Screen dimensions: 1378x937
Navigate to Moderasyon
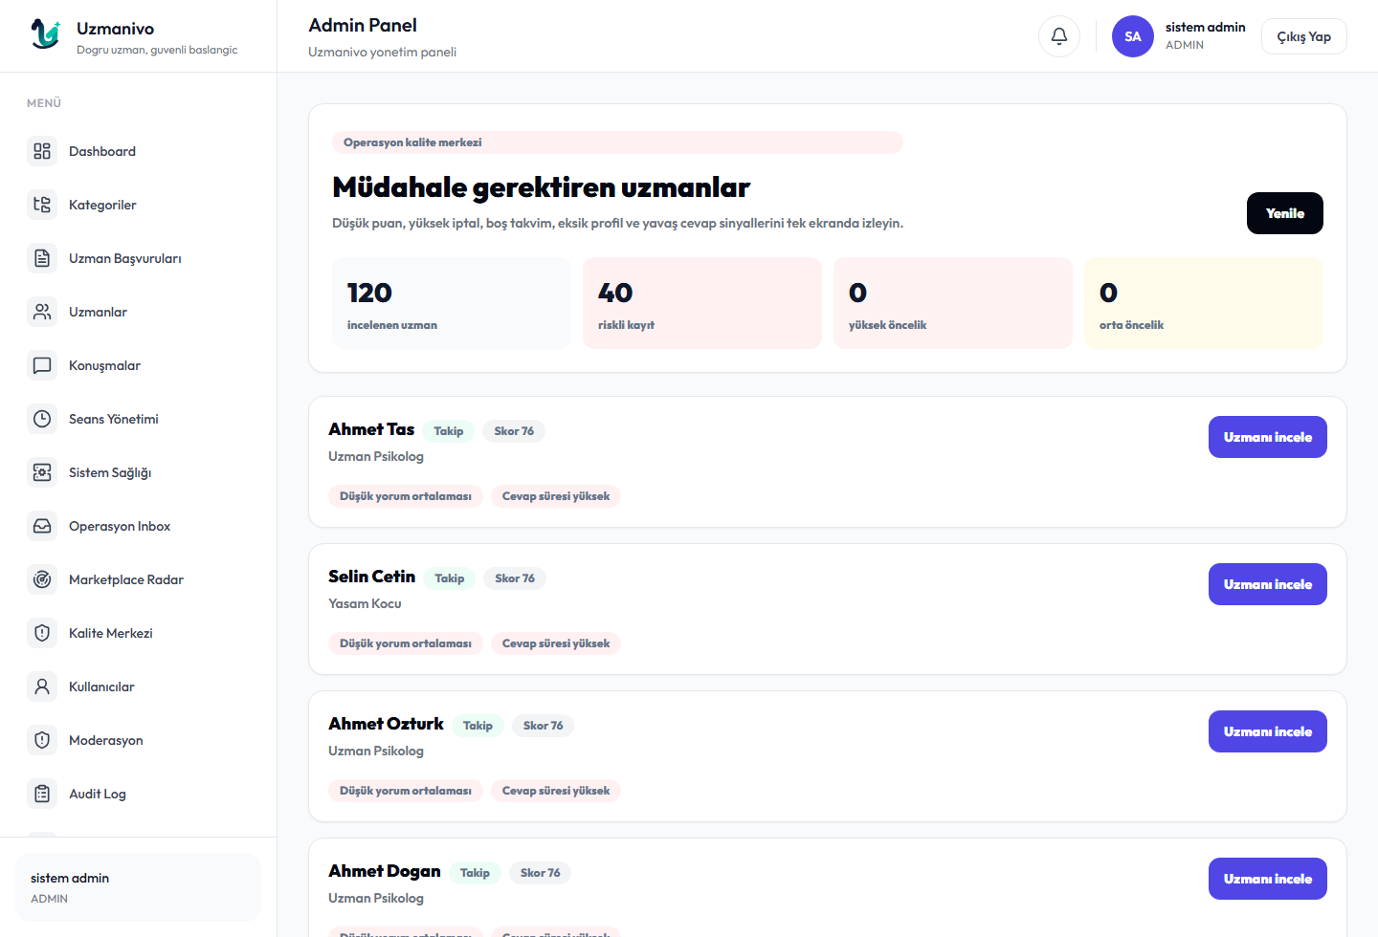[x=138, y=740]
